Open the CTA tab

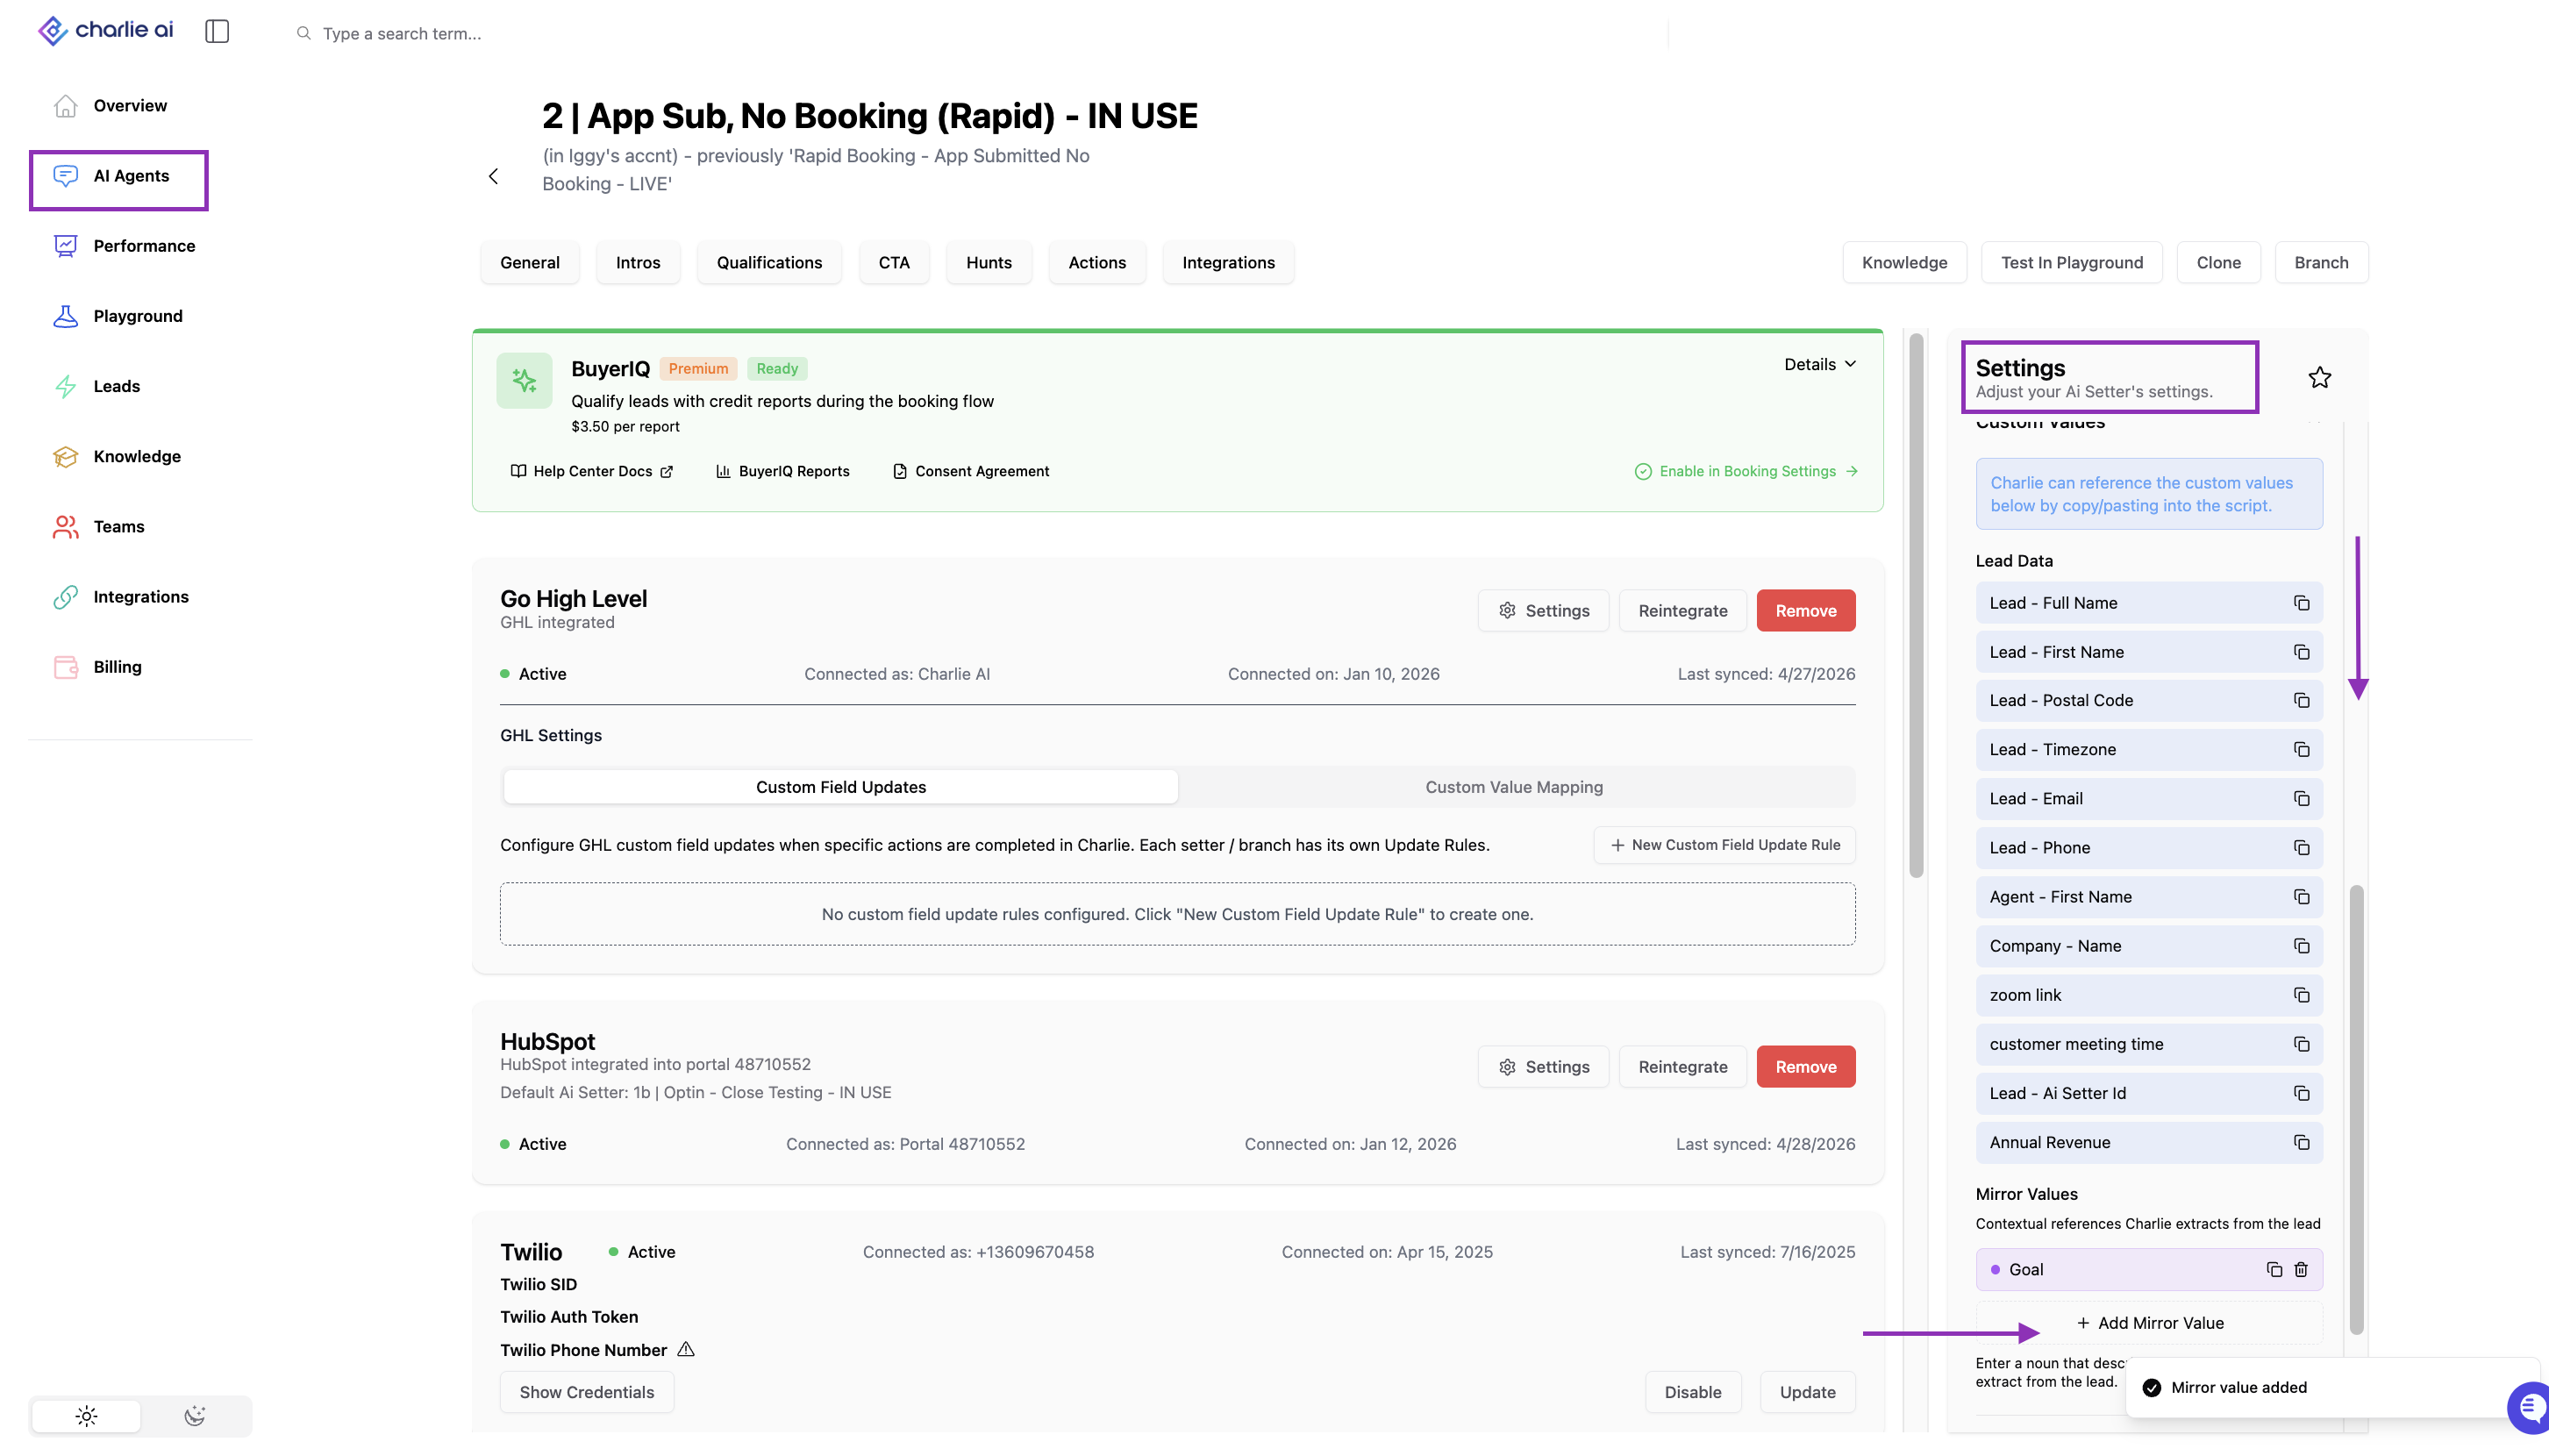[x=894, y=263]
